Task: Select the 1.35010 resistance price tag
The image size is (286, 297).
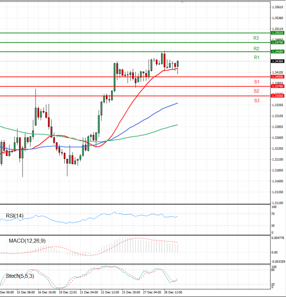Action: (277, 33)
